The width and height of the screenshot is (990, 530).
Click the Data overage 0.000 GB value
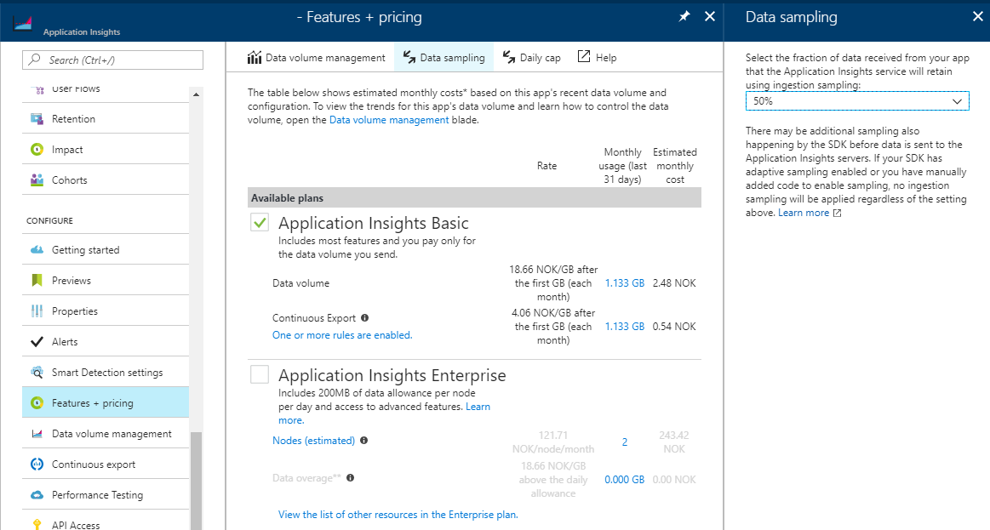coord(625,480)
